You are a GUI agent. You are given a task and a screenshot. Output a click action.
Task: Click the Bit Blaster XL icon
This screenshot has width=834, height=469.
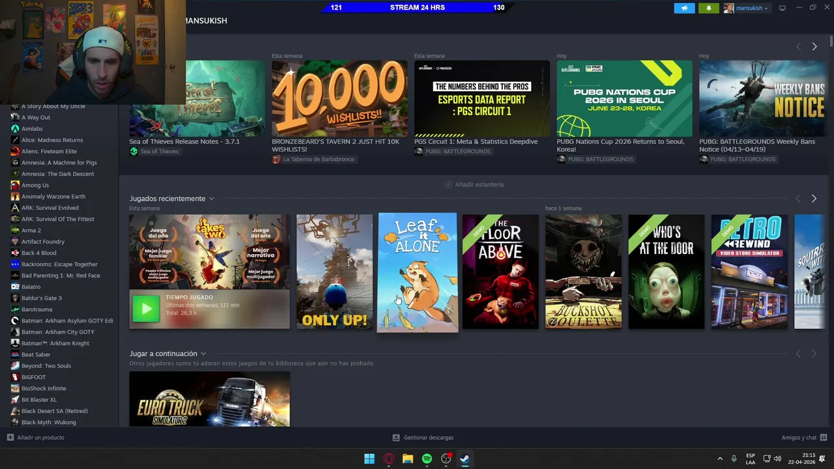[x=15, y=399]
